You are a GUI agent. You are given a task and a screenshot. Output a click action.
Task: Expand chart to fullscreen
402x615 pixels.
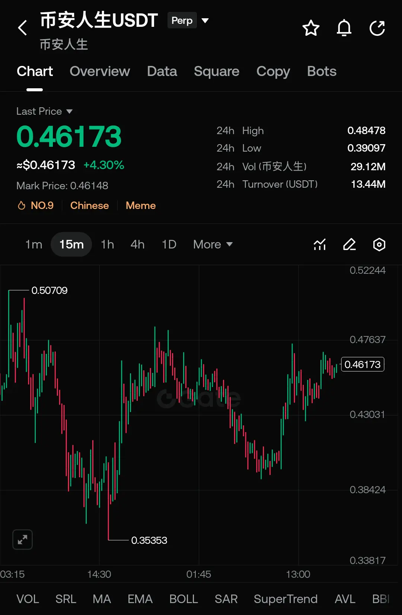tap(22, 539)
